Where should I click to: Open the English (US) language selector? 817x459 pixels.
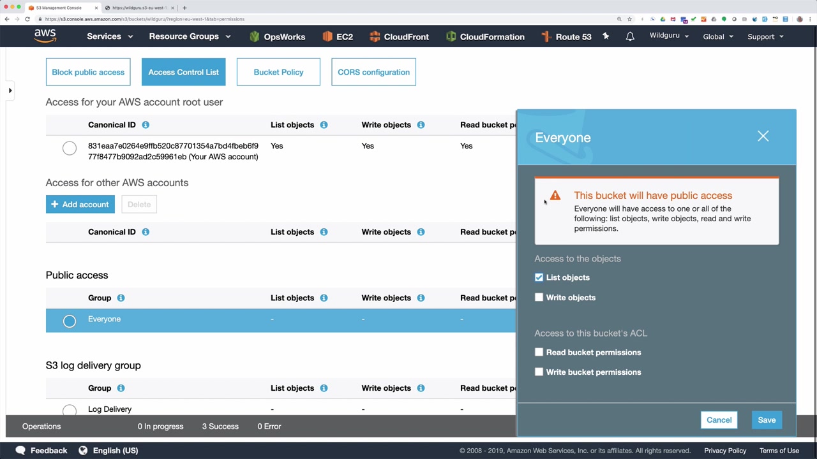(108, 451)
